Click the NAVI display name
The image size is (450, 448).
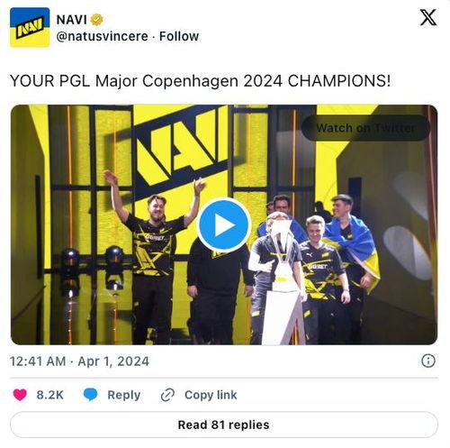[x=71, y=20]
